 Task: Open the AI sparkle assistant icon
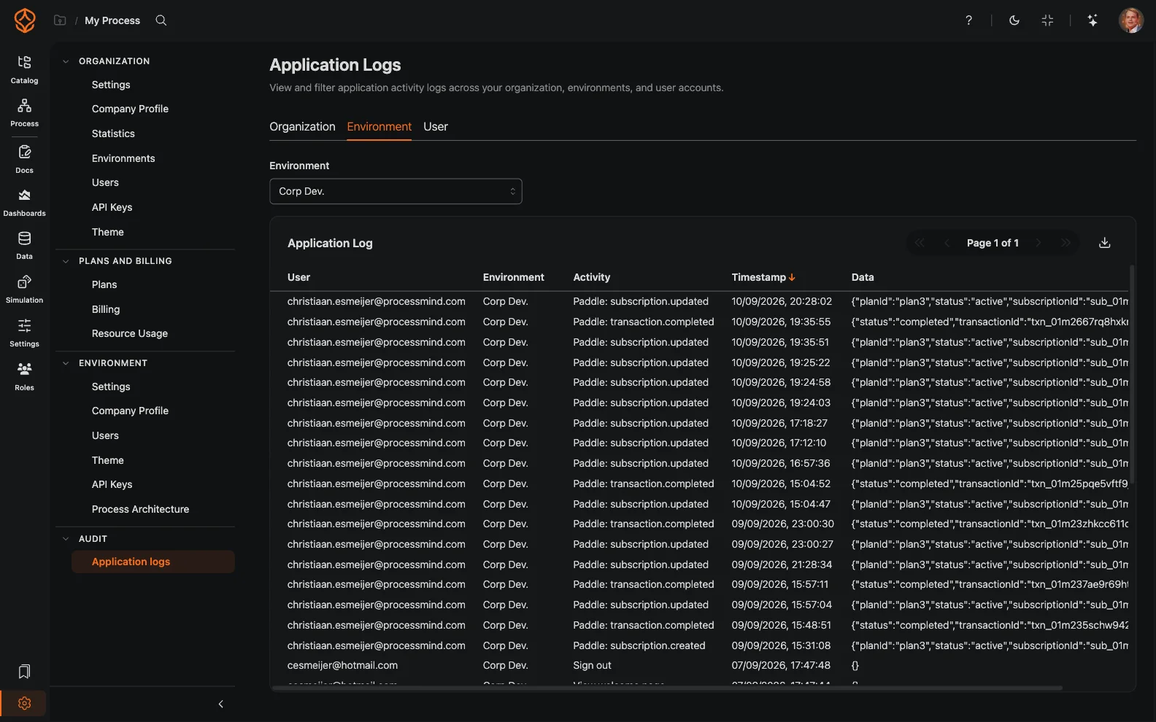[x=1093, y=20]
